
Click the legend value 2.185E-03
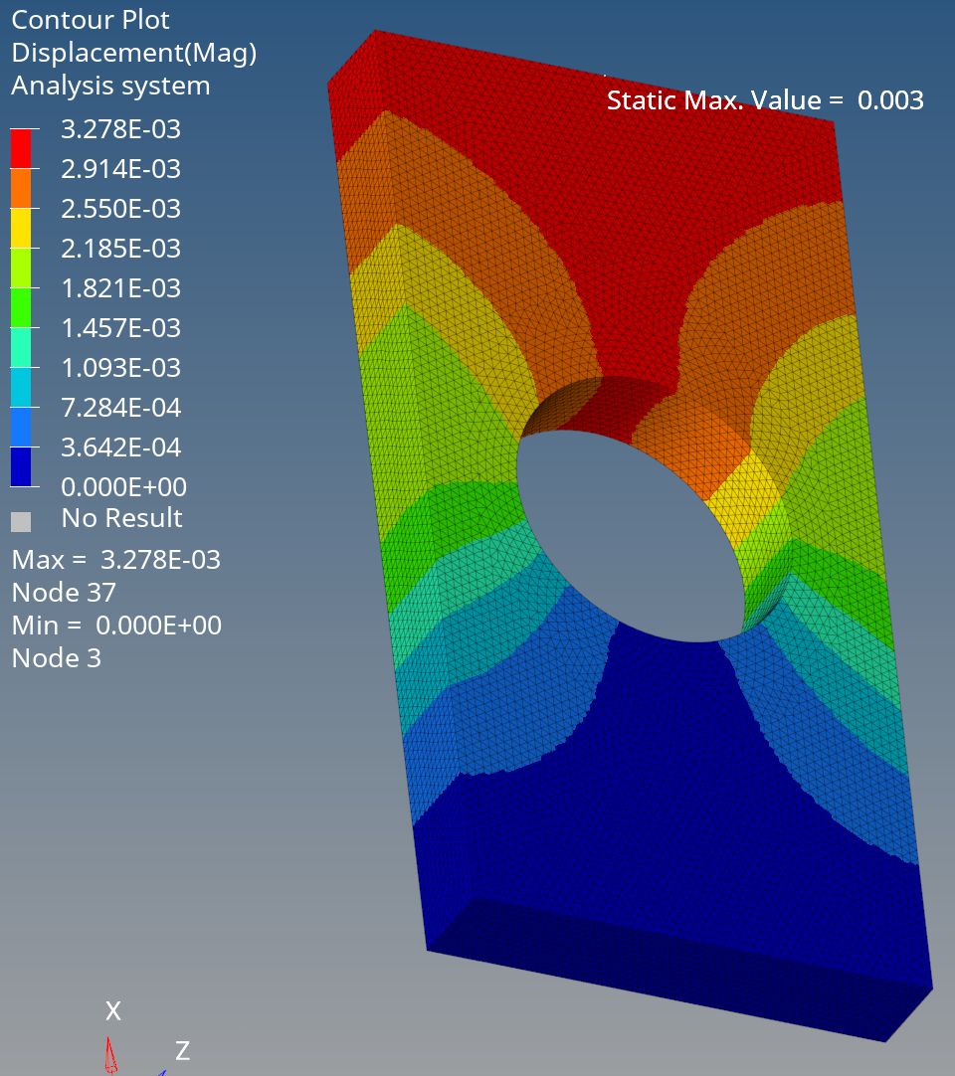coord(120,249)
